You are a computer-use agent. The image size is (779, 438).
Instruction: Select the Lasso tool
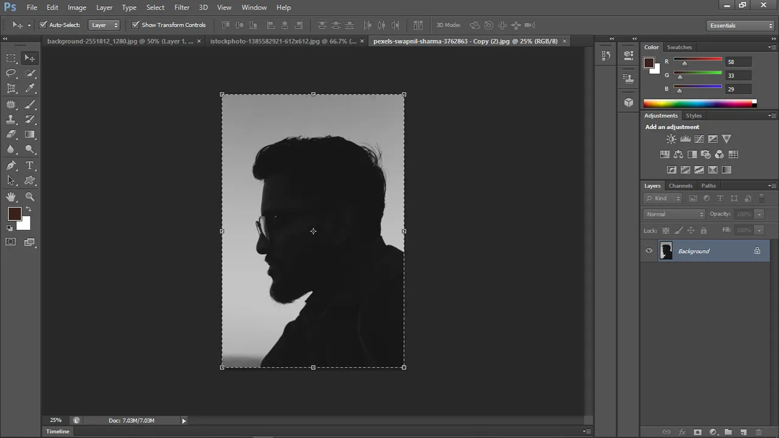pyautogui.click(x=11, y=73)
